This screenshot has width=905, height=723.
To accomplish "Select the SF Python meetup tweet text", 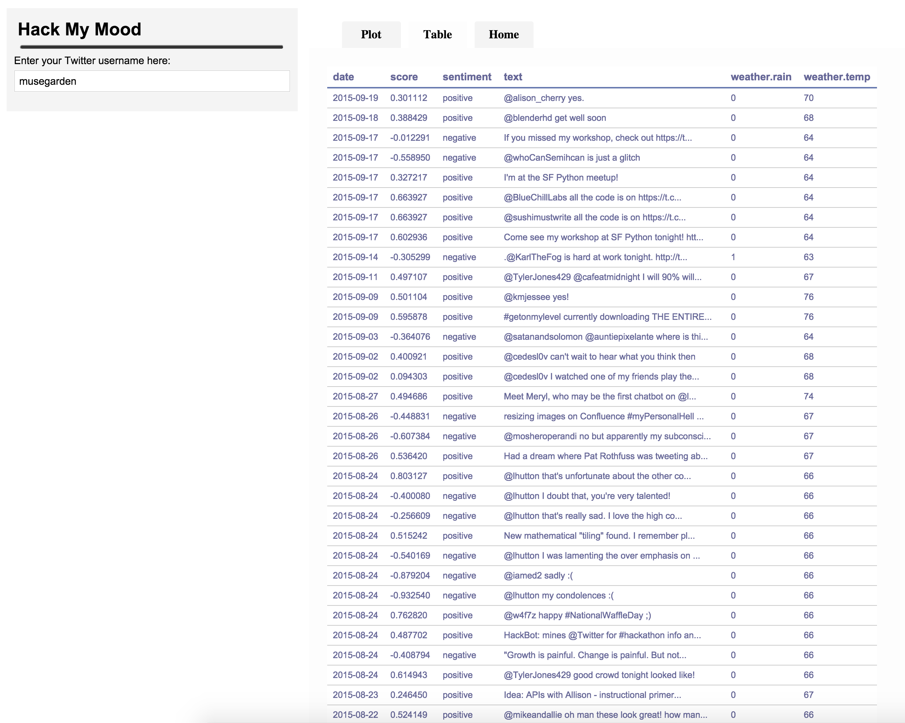I will pos(560,178).
